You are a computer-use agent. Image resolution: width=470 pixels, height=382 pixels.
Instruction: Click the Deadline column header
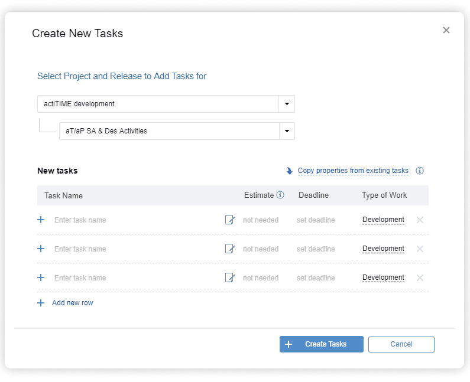pyautogui.click(x=313, y=195)
